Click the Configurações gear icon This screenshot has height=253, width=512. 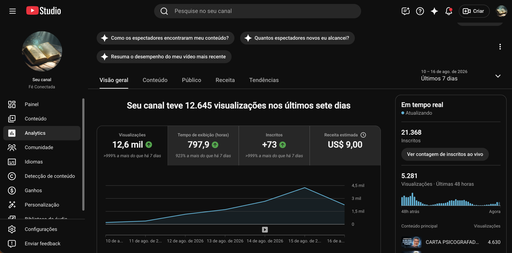(x=12, y=229)
